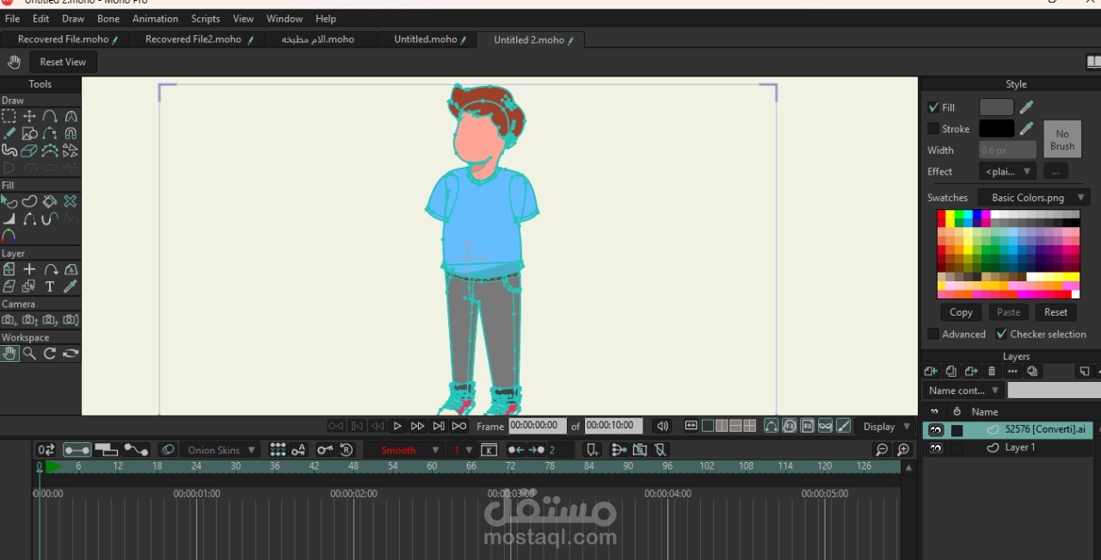Viewport: 1101px width, 560px height.
Task: Switch to the Untitled.moho tab
Action: pyautogui.click(x=427, y=40)
